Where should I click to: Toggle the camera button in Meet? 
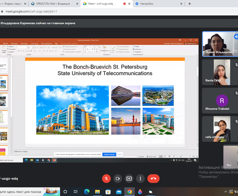(118, 179)
